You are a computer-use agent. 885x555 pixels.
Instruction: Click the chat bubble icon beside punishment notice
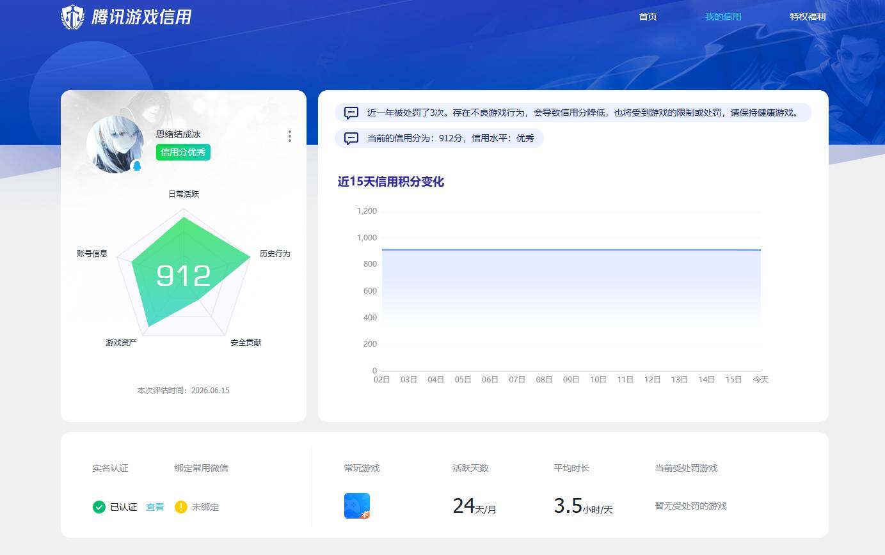351,113
